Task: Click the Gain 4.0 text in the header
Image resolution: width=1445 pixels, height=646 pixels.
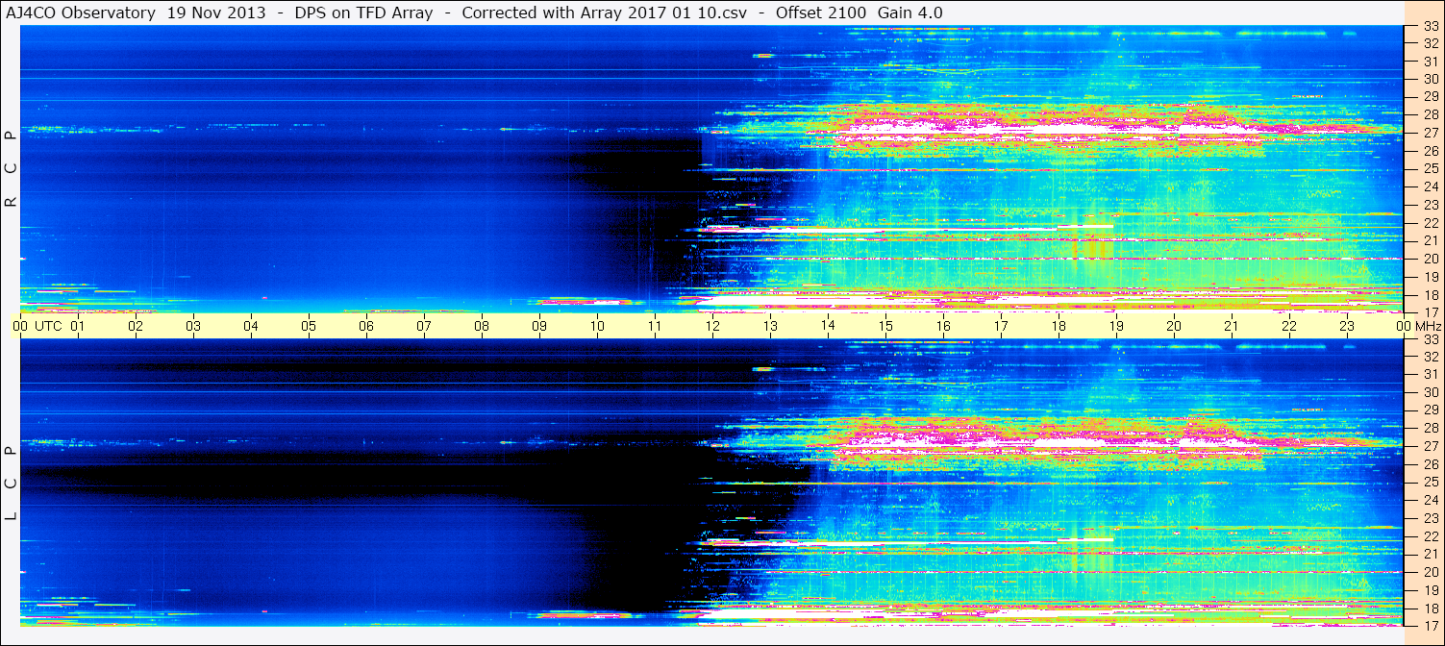Action: click(x=909, y=12)
